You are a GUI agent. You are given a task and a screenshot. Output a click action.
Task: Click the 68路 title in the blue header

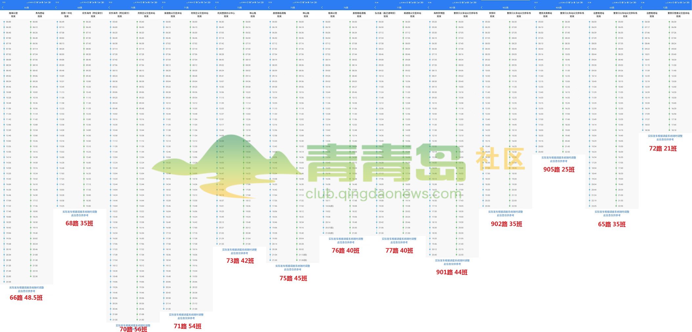point(80,8)
